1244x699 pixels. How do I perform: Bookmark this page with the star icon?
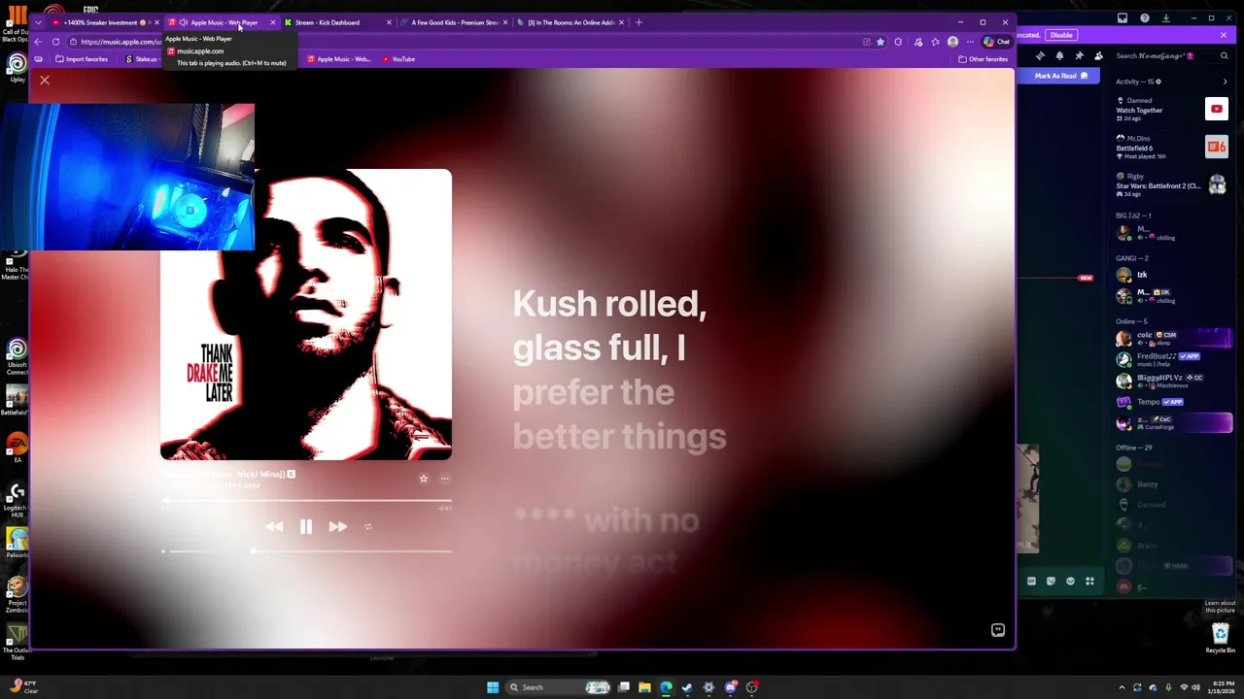881,42
